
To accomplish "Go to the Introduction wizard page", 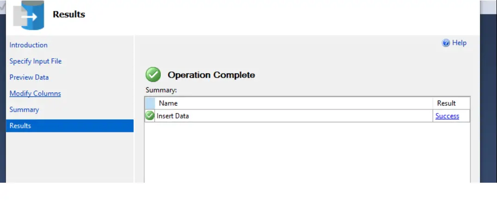I will (x=29, y=45).
